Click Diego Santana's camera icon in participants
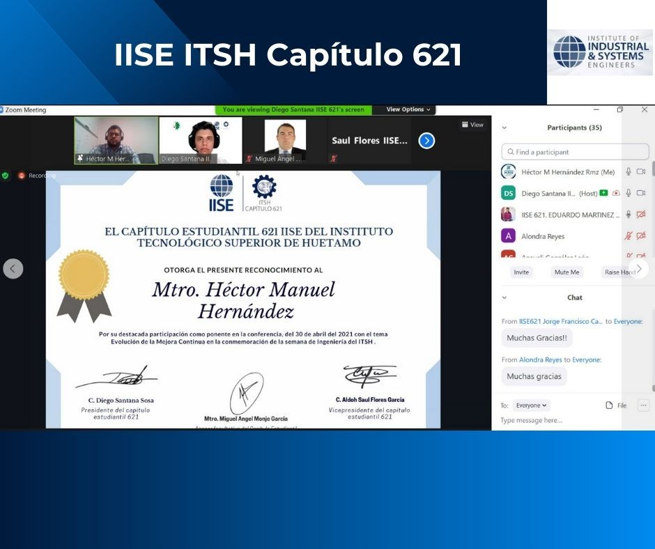The width and height of the screenshot is (655, 549). click(x=640, y=193)
